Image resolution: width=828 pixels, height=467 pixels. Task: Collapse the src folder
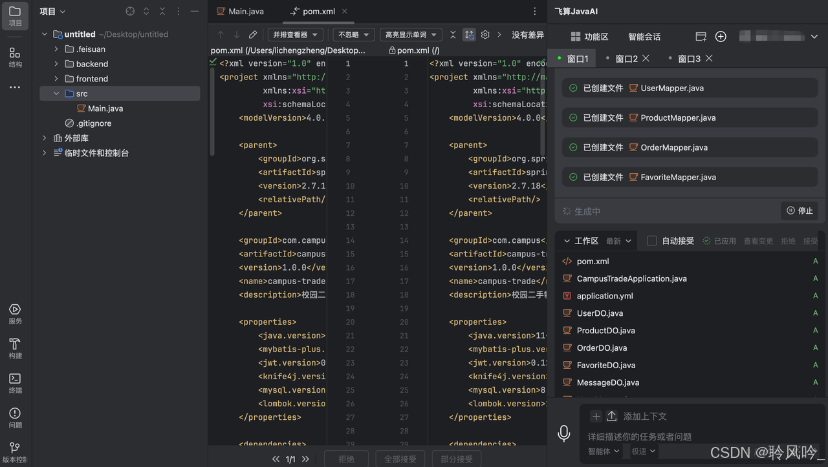(56, 94)
